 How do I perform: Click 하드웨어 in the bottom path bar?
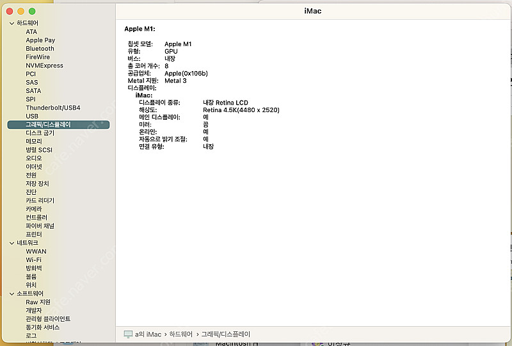tap(180, 334)
